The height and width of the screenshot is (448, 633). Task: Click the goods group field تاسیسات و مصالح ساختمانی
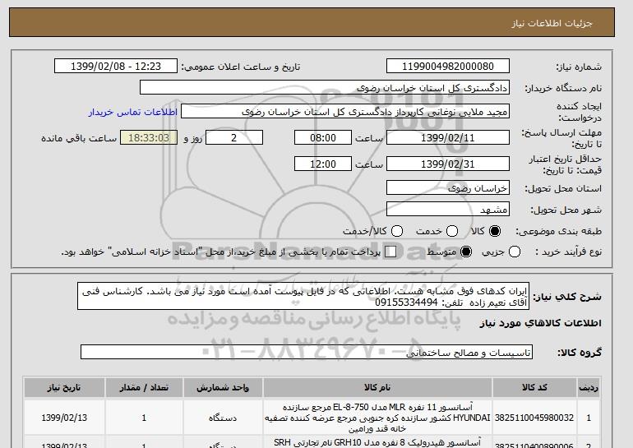click(x=307, y=353)
